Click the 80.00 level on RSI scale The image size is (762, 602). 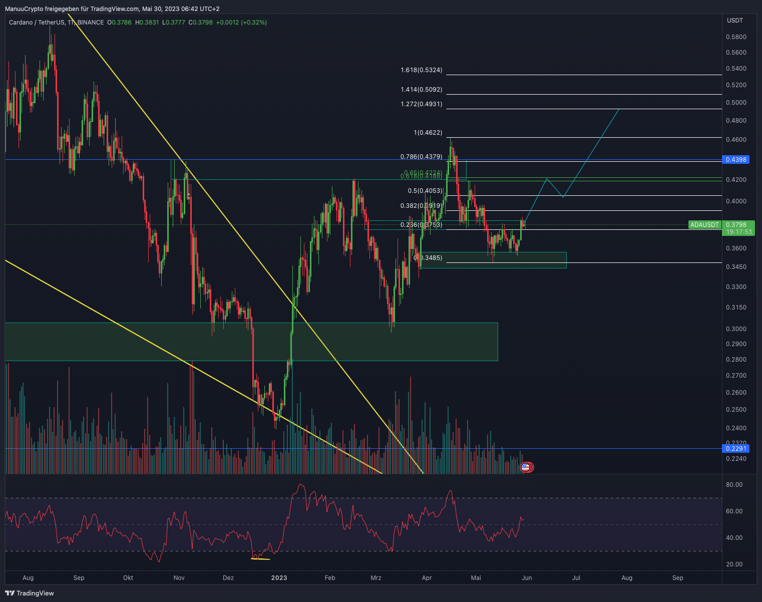(734, 484)
